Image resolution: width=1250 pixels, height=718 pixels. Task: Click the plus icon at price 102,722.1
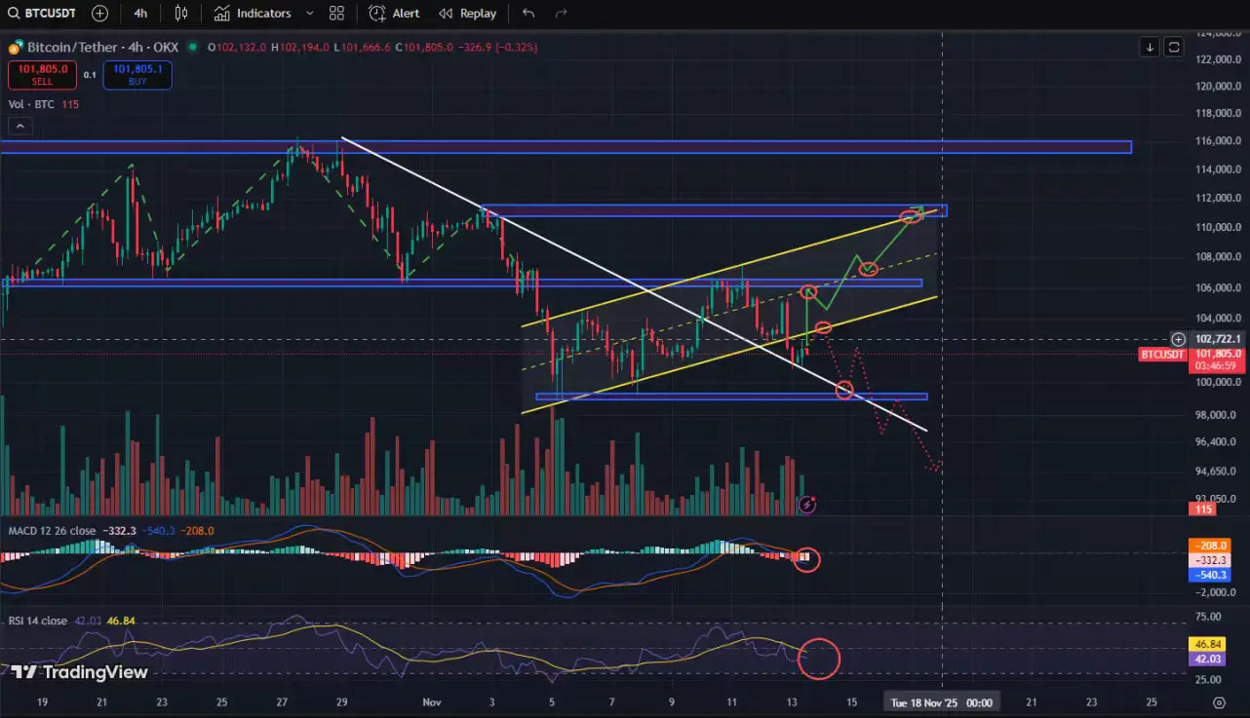[x=1179, y=339]
